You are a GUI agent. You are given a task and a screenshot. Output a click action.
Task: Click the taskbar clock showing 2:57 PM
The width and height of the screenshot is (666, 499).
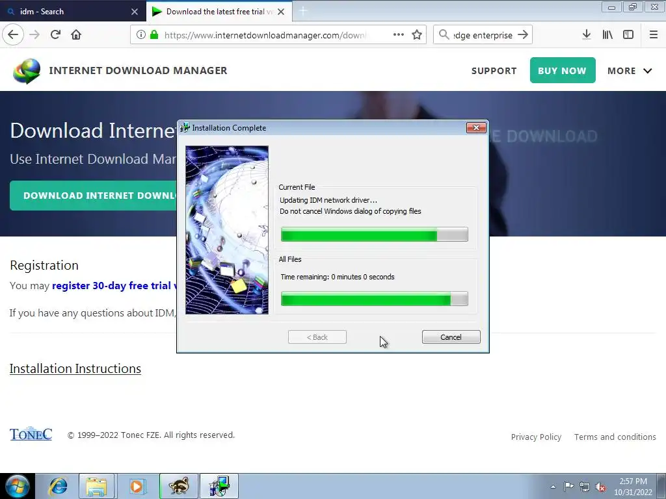(633, 487)
